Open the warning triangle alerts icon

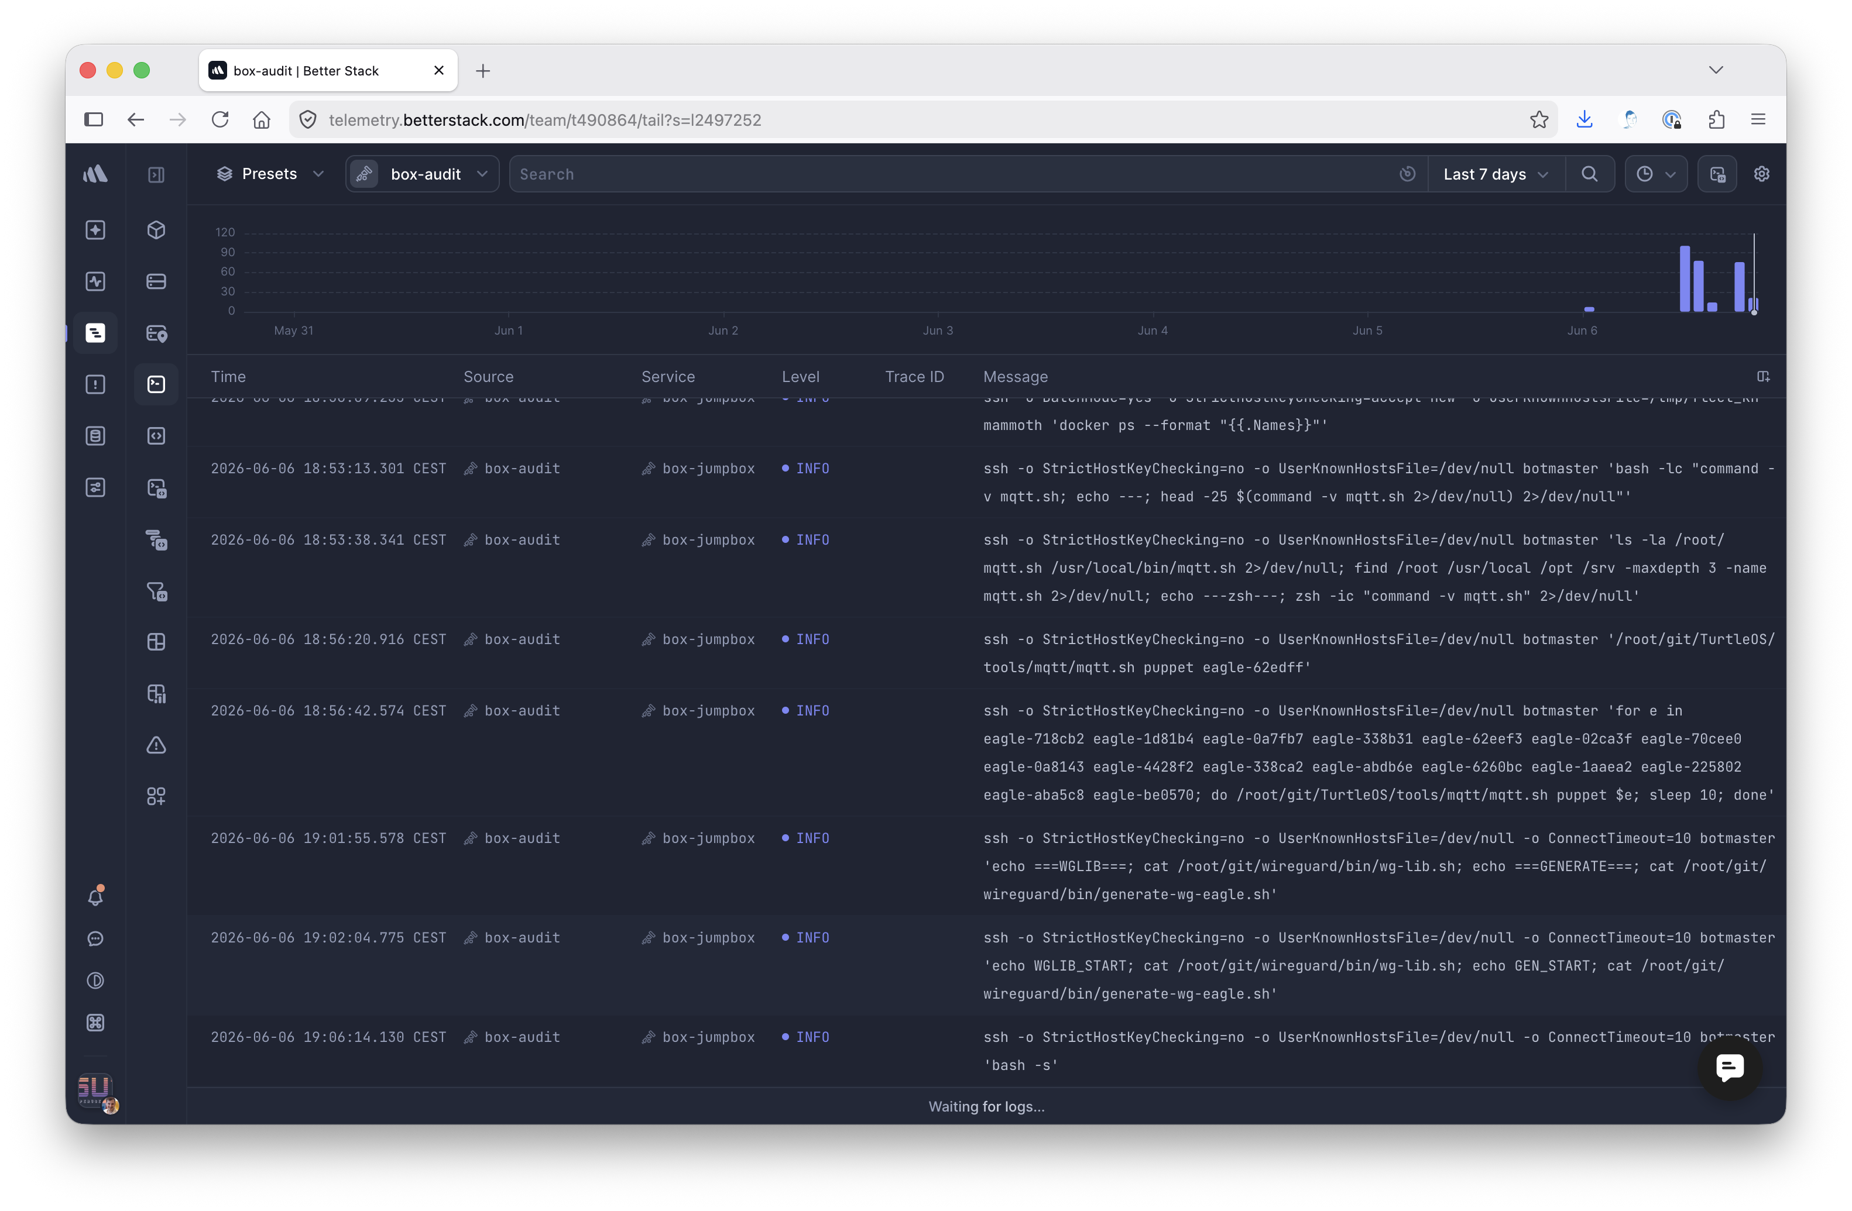pyautogui.click(x=156, y=745)
